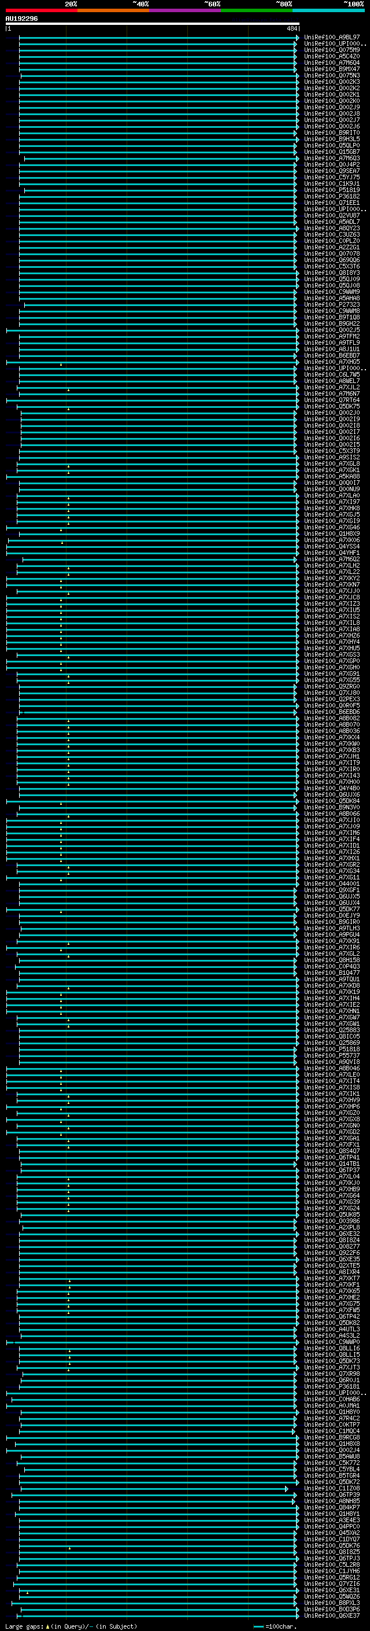The height and width of the screenshot is (1631, 370).
Task: Click the Large gaps legend text
Action: [71, 1626]
